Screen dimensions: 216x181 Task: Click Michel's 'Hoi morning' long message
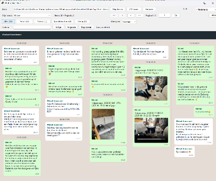pyautogui.click(x=108, y=61)
